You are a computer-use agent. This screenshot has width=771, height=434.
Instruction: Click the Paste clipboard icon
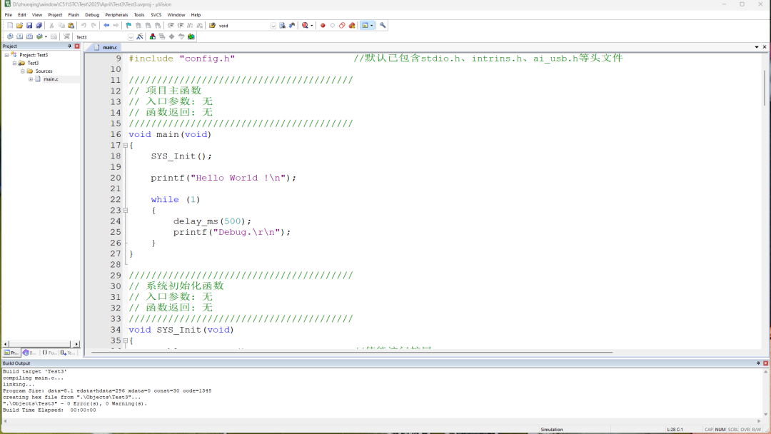(x=71, y=26)
